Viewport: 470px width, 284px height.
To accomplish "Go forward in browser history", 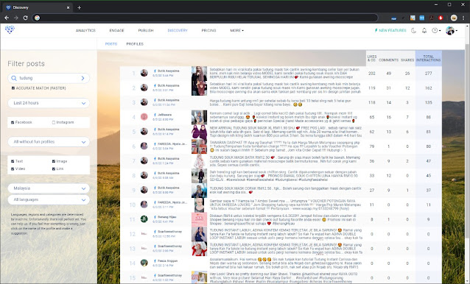I will tap(16, 18).
